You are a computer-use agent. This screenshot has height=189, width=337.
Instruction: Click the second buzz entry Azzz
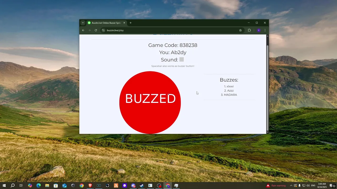point(229,91)
